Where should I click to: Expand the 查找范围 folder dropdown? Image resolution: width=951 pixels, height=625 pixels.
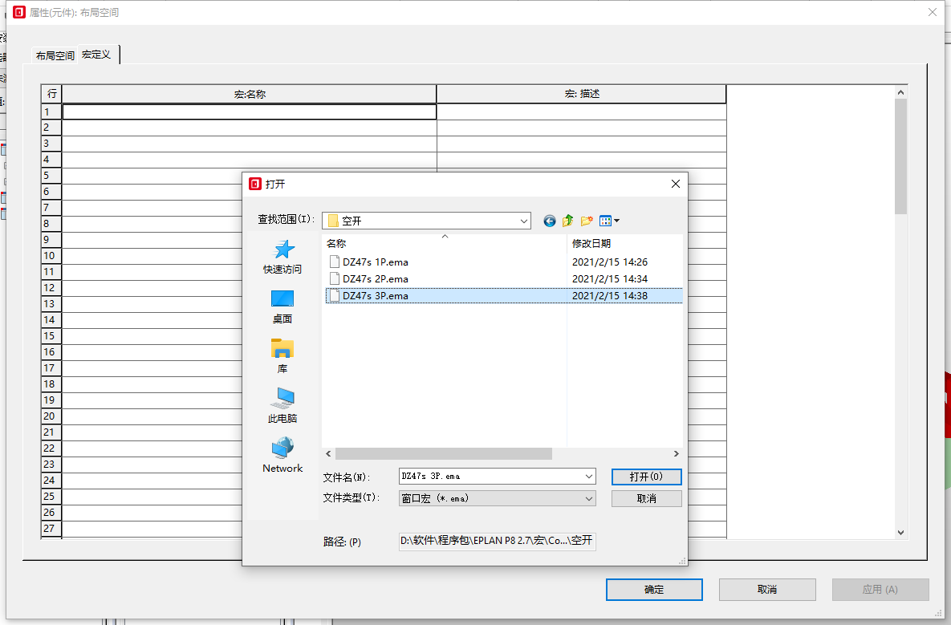click(524, 221)
